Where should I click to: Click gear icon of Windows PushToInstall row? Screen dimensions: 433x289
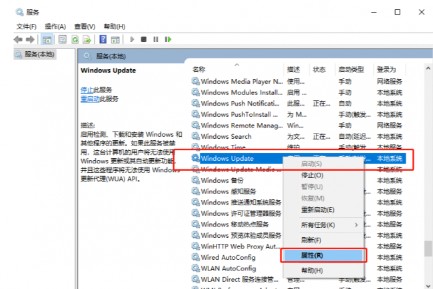point(195,114)
